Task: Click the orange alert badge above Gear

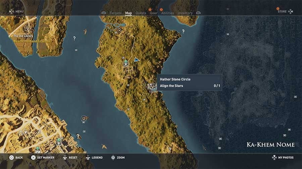Action: tap(150, 10)
